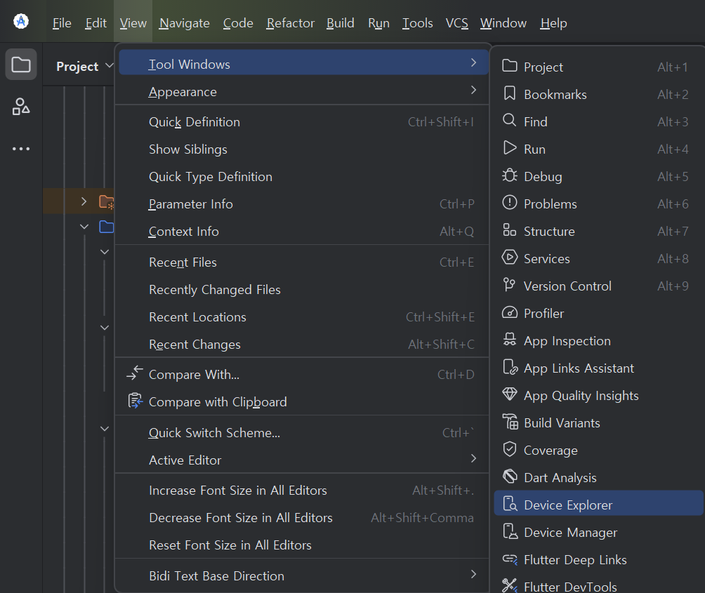Click the Services hexagon play icon
The height and width of the screenshot is (593, 705).
click(509, 258)
